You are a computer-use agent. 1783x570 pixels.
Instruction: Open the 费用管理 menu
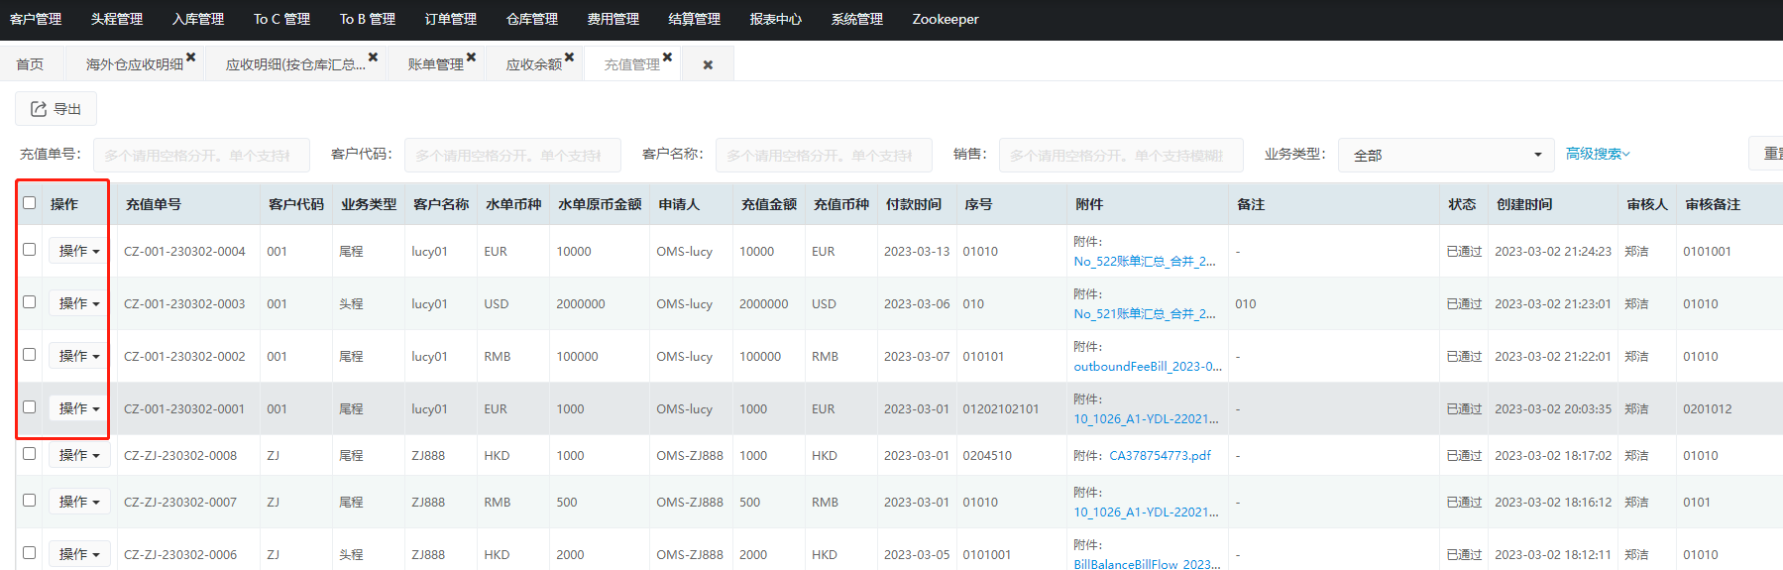[x=613, y=19]
